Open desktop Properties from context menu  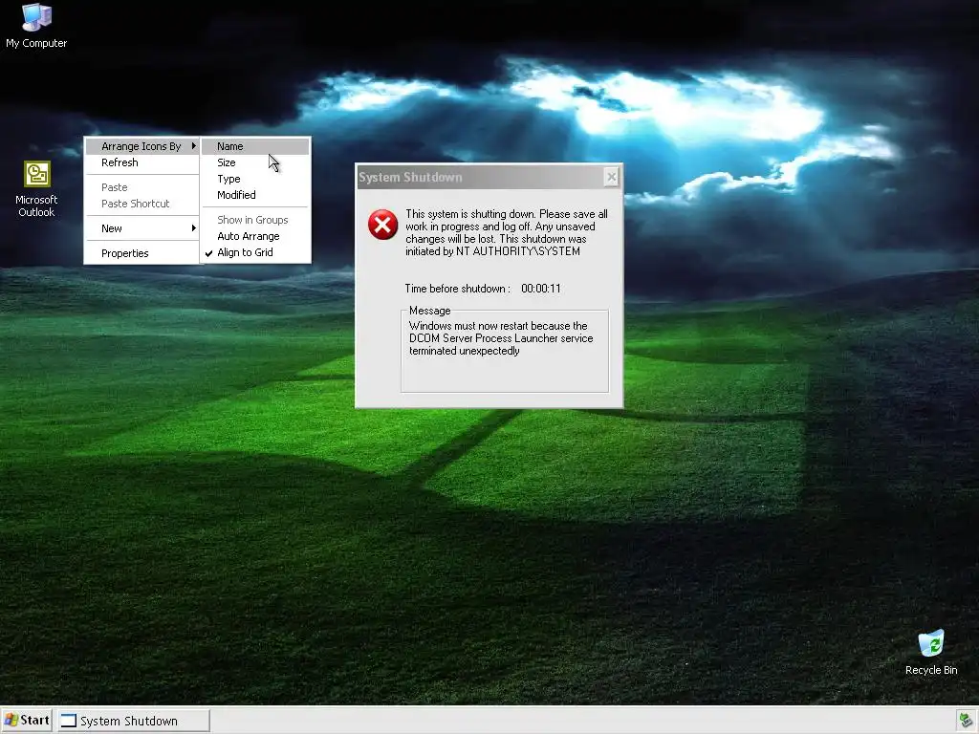(141, 253)
